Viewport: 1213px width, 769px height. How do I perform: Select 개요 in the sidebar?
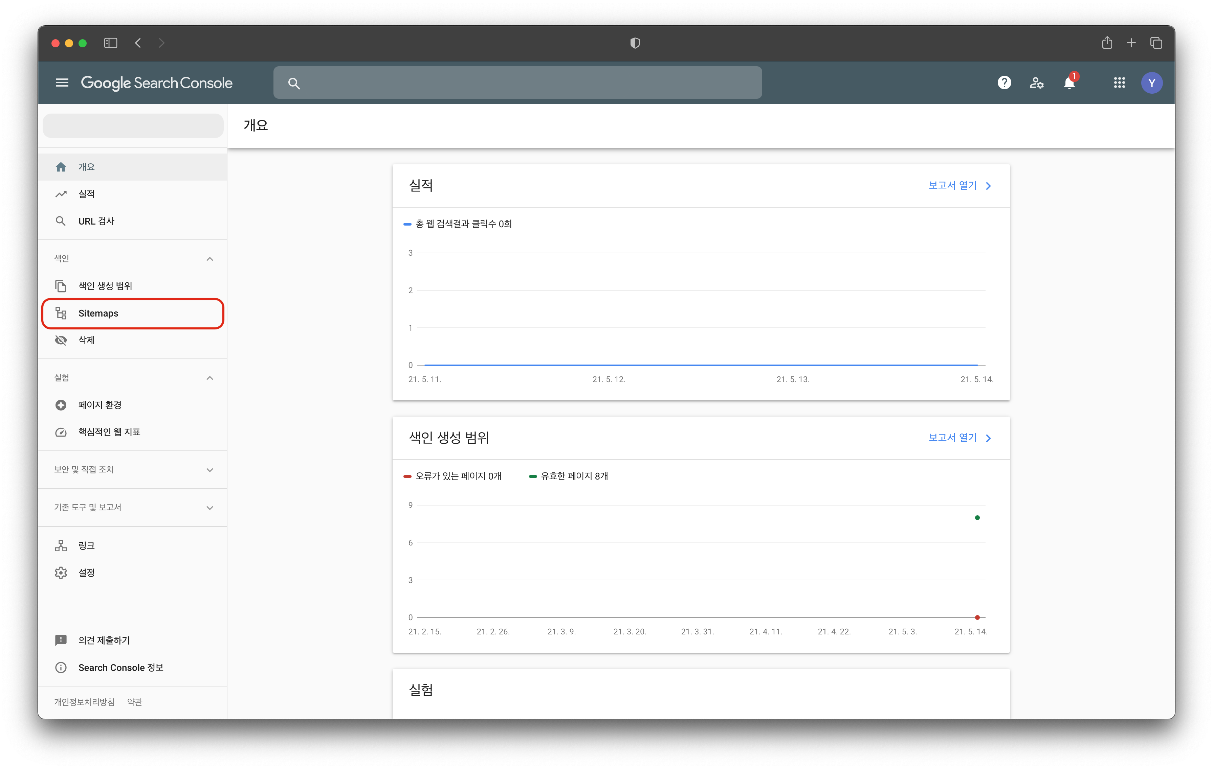(132, 167)
